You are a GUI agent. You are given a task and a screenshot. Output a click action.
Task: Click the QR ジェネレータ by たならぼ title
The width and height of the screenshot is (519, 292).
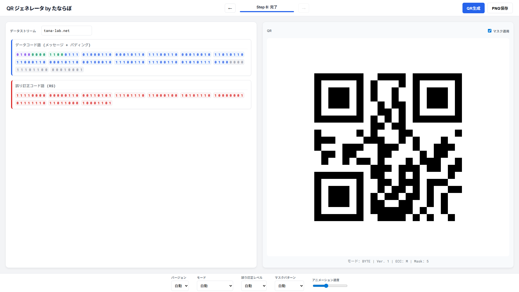39,8
